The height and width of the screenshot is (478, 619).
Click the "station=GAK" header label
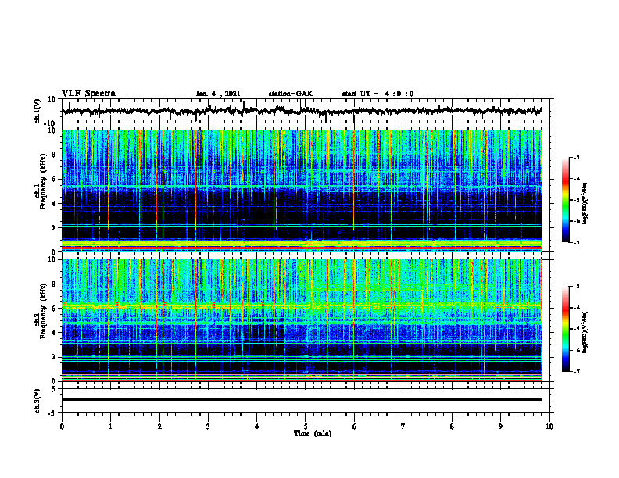pos(291,94)
